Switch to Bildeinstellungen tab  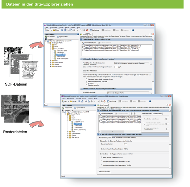point(147,113)
